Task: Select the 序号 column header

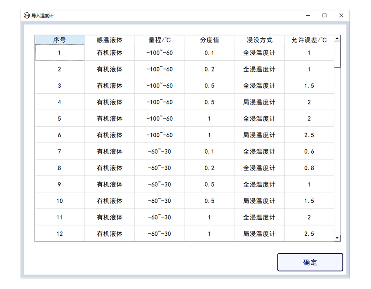Action: point(59,40)
